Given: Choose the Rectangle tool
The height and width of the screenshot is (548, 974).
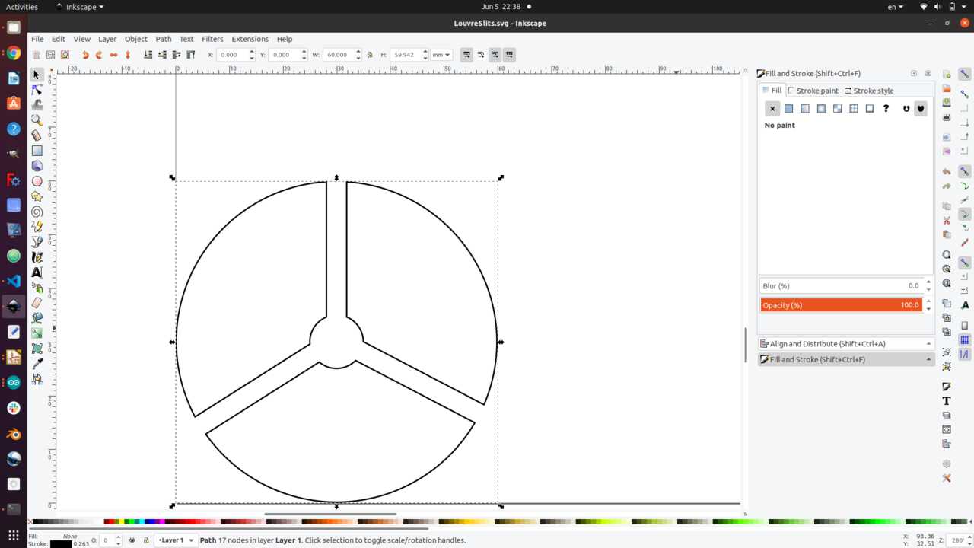Looking at the screenshot, I should tap(37, 151).
